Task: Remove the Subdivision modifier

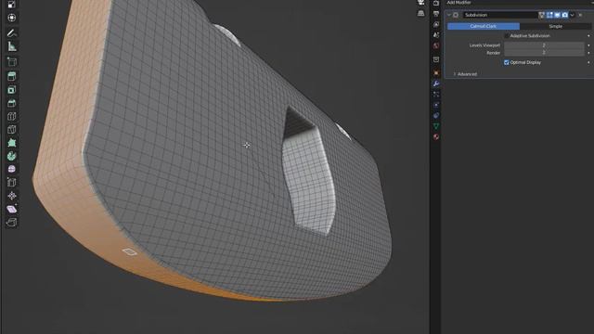Action: [580, 15]
